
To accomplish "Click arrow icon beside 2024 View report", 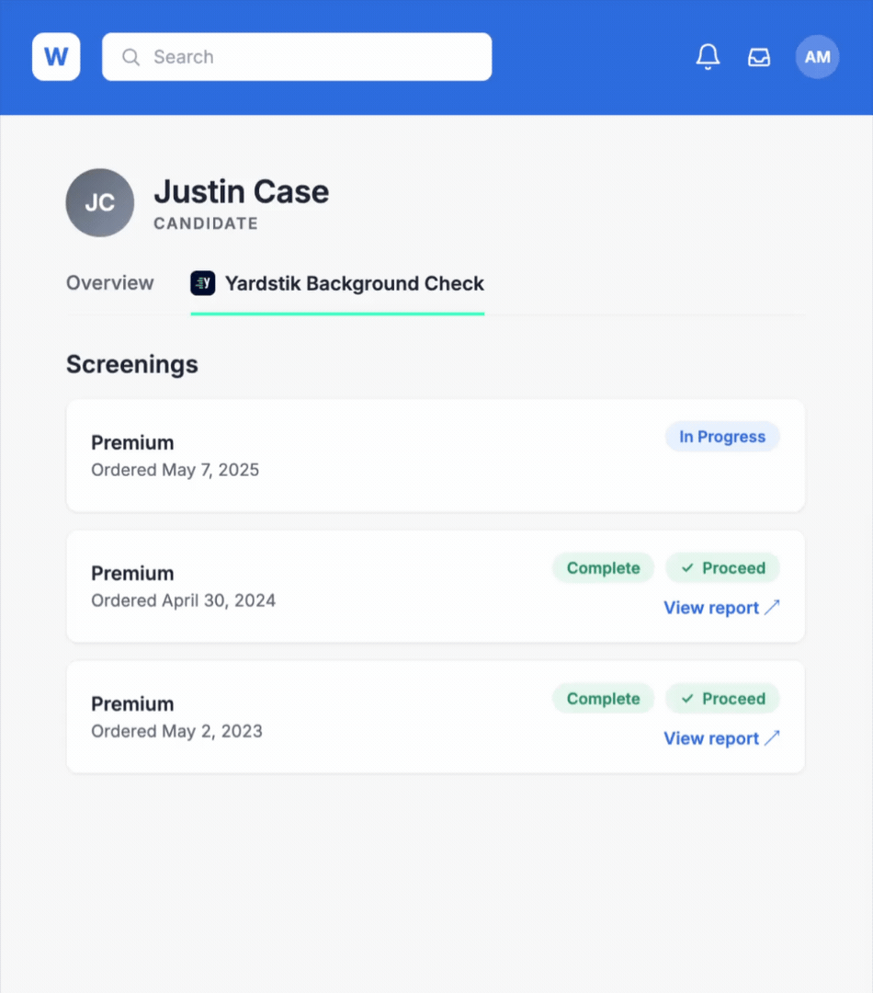I will pyautogui.click(x=772, y=608).
